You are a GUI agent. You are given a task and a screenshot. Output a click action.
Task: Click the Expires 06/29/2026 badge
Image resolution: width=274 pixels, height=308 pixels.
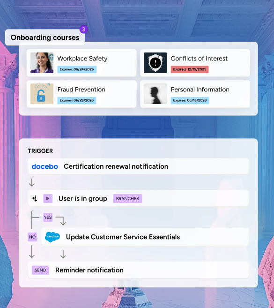pyautogui.click(x=76, y=100)
